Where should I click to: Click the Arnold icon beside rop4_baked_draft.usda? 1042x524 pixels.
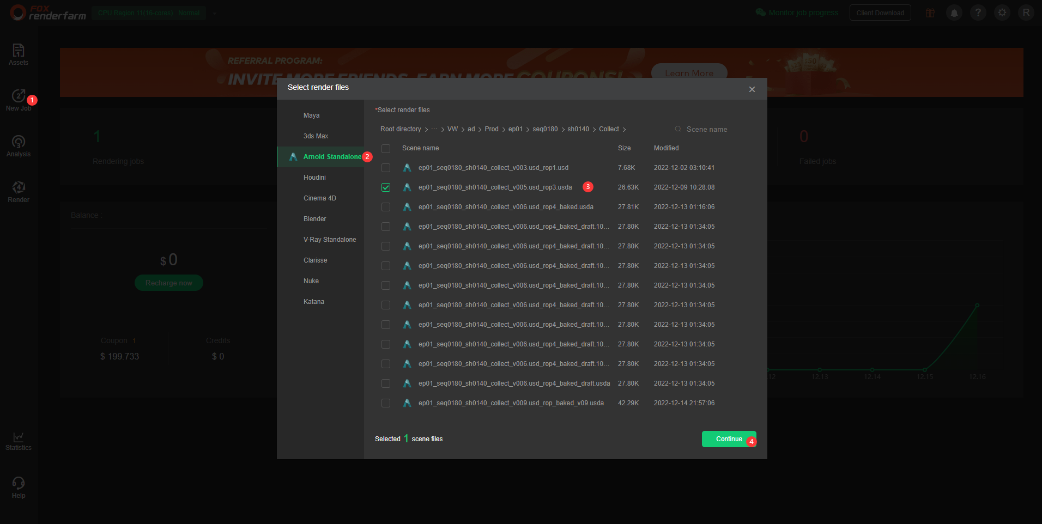(407, 383)
